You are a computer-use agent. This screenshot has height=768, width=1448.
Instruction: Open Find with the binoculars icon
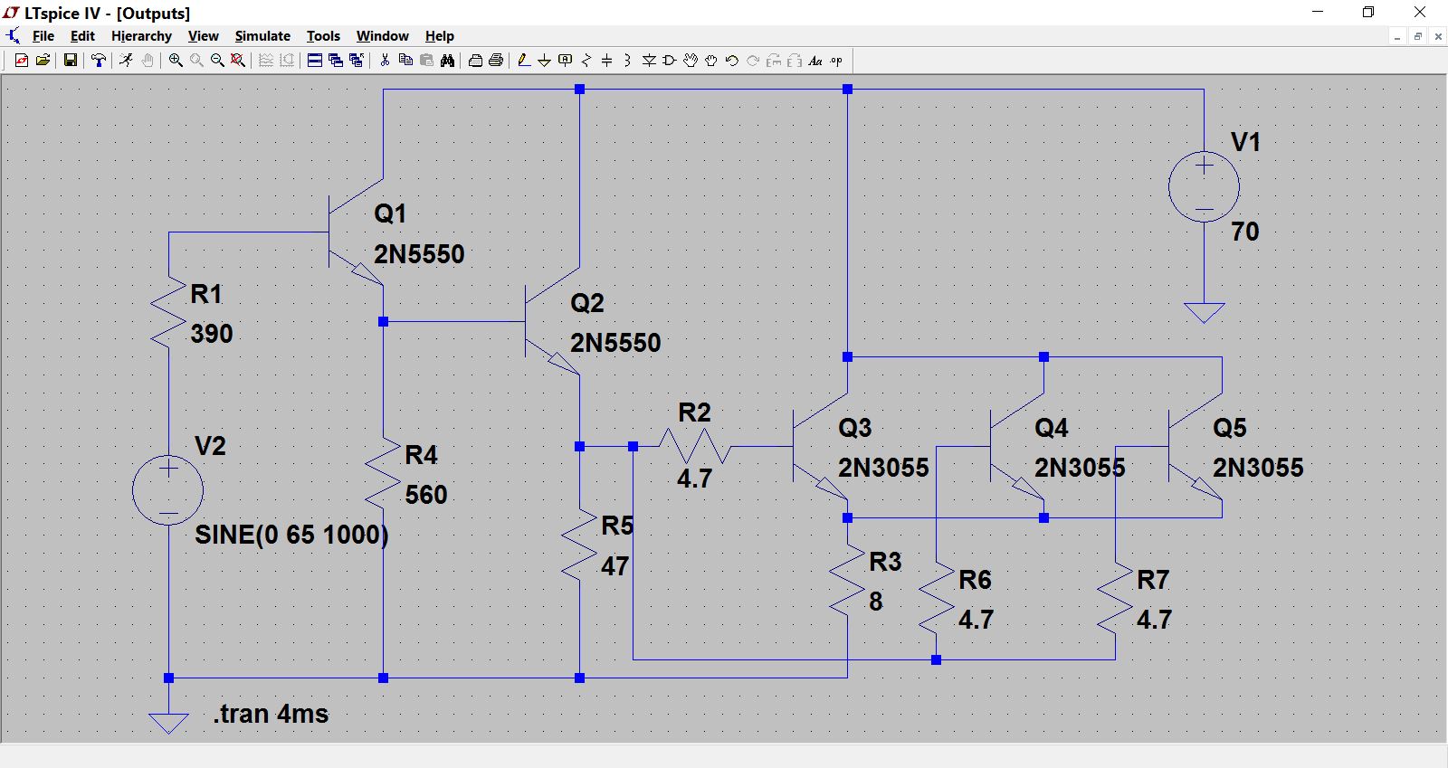447,61
